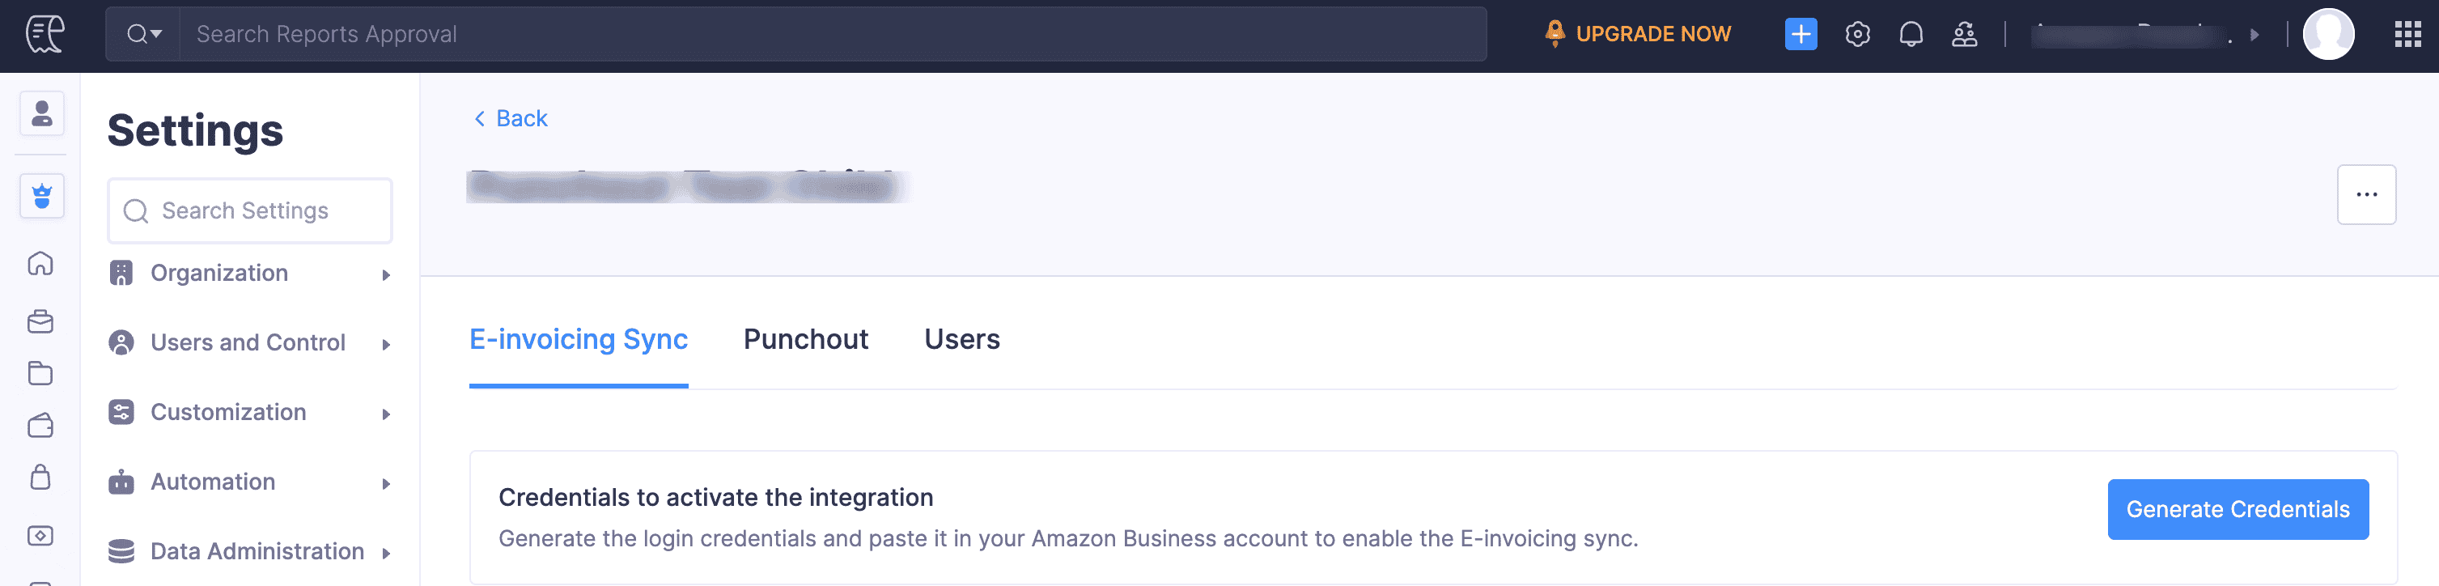Expand the Users and Control section
This screenshot has height=586, width=2439.
250,342
